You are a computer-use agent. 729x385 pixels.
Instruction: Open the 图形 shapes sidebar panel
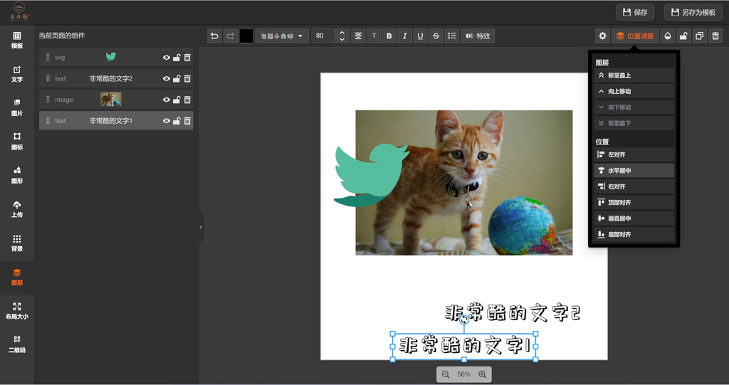pos(17,176)
